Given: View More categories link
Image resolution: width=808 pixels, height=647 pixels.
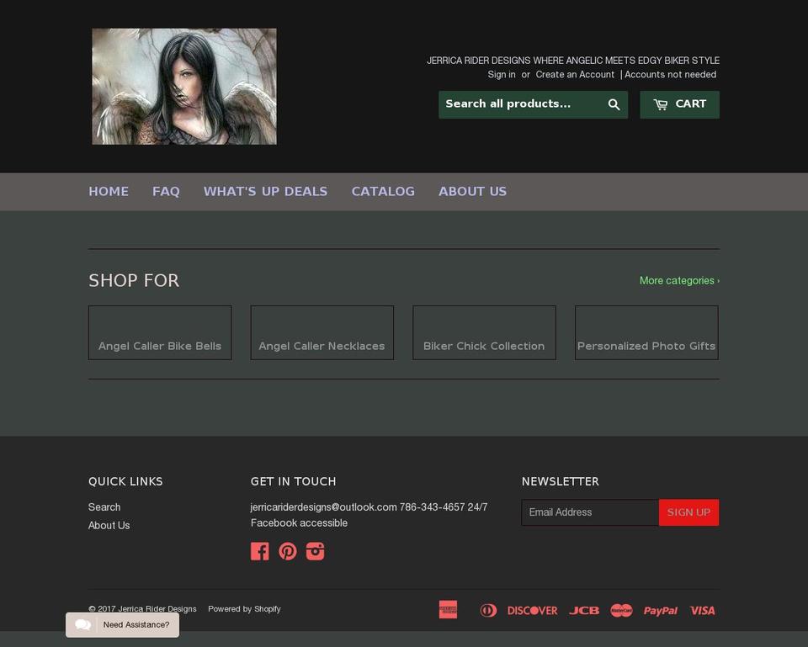Looking at the screenshot, I should point(680,281).
